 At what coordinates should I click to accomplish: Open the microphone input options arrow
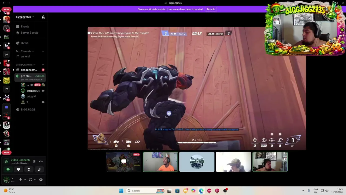(25, 180)
